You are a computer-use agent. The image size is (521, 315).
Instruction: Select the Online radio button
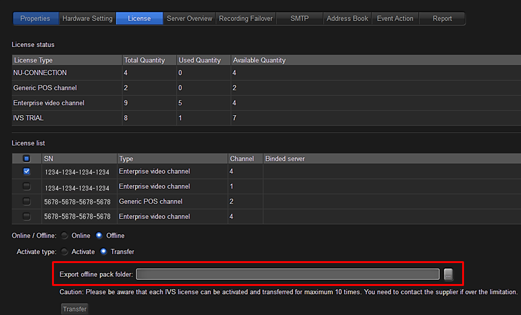pos(65,236)
